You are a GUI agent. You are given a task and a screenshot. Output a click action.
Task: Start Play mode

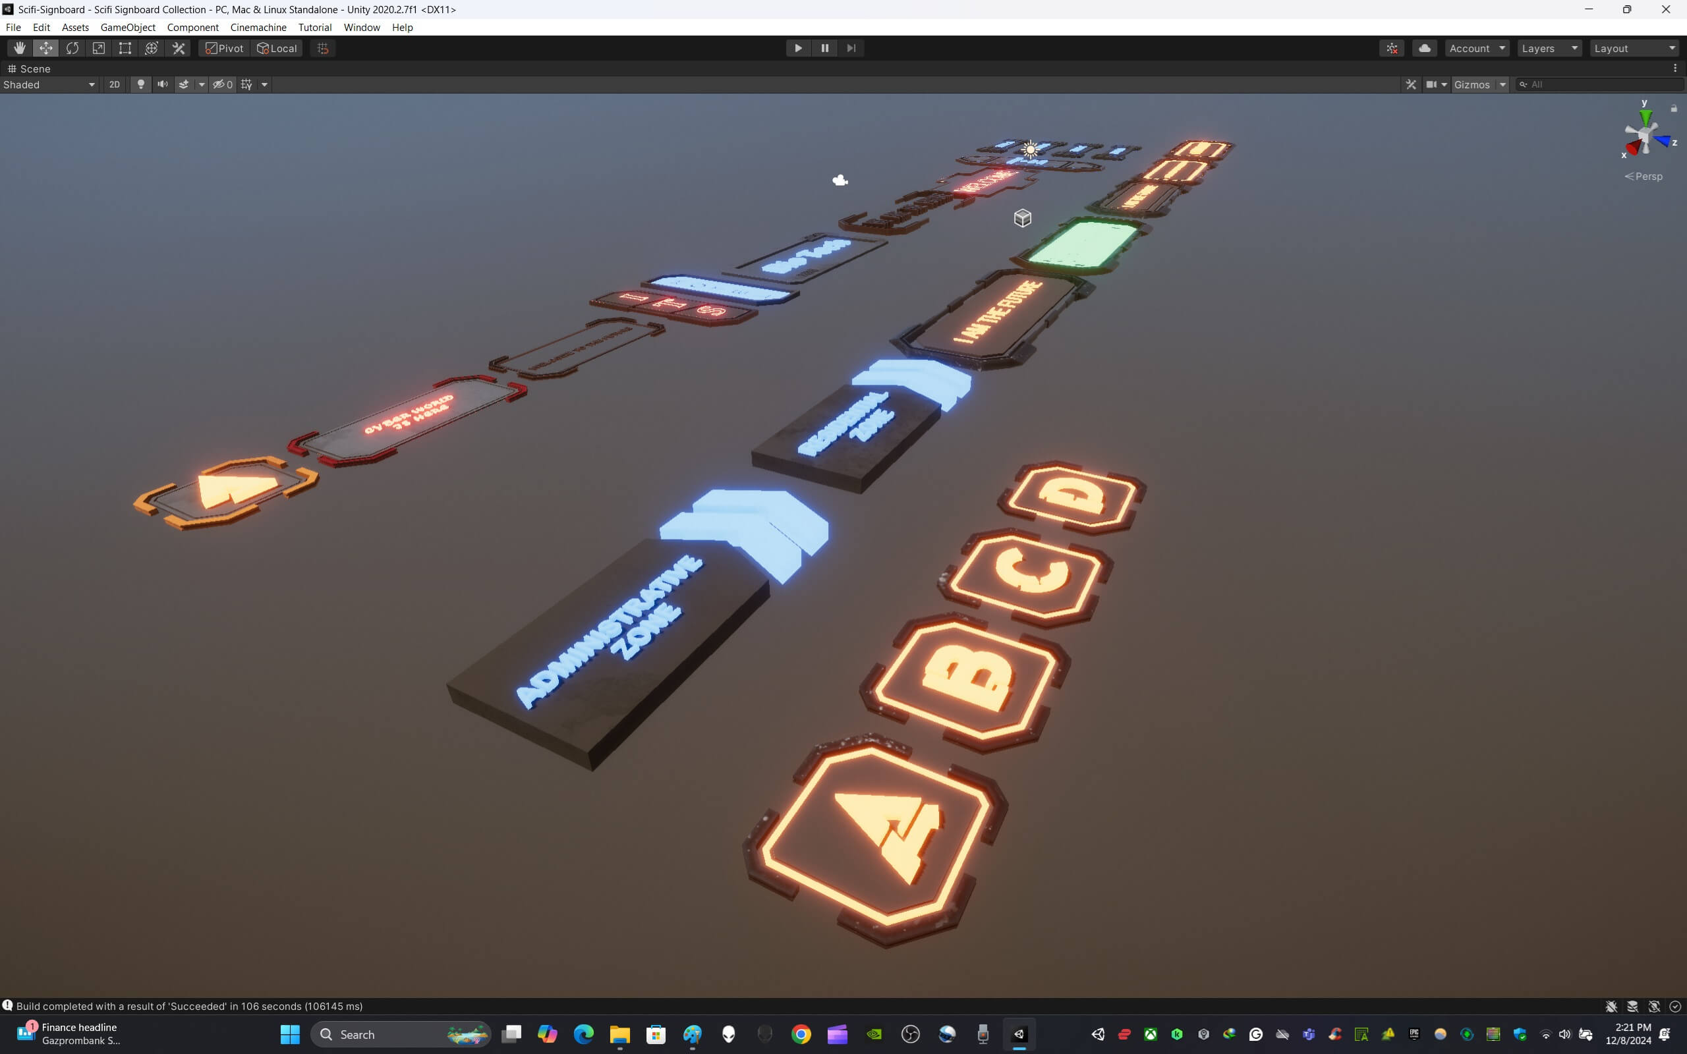(798, 48)
